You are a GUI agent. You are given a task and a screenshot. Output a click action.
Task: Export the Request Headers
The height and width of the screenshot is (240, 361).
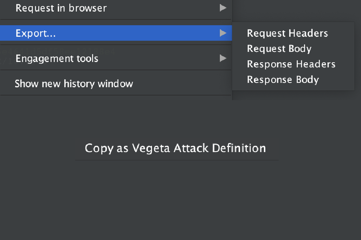click(x=287, y=34)
